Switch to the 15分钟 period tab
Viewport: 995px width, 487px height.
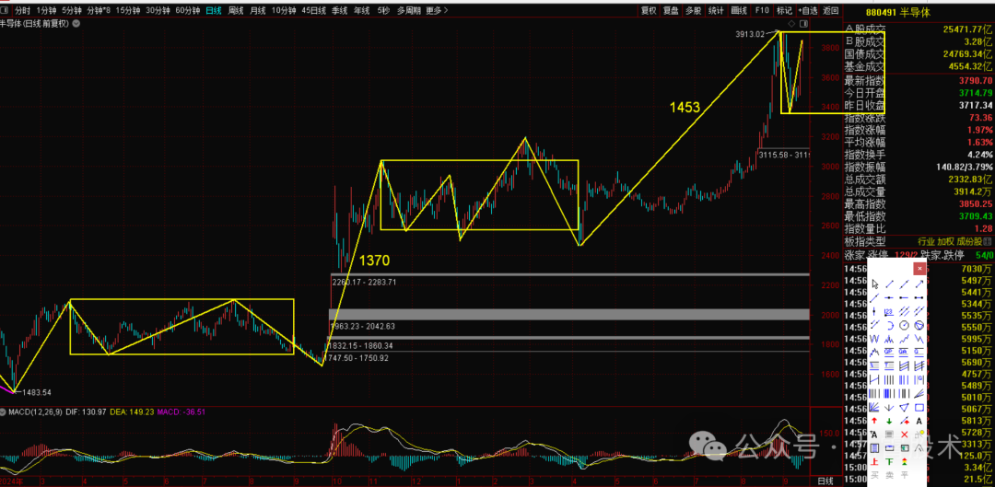pyautogui.click(x=127, y=10)
